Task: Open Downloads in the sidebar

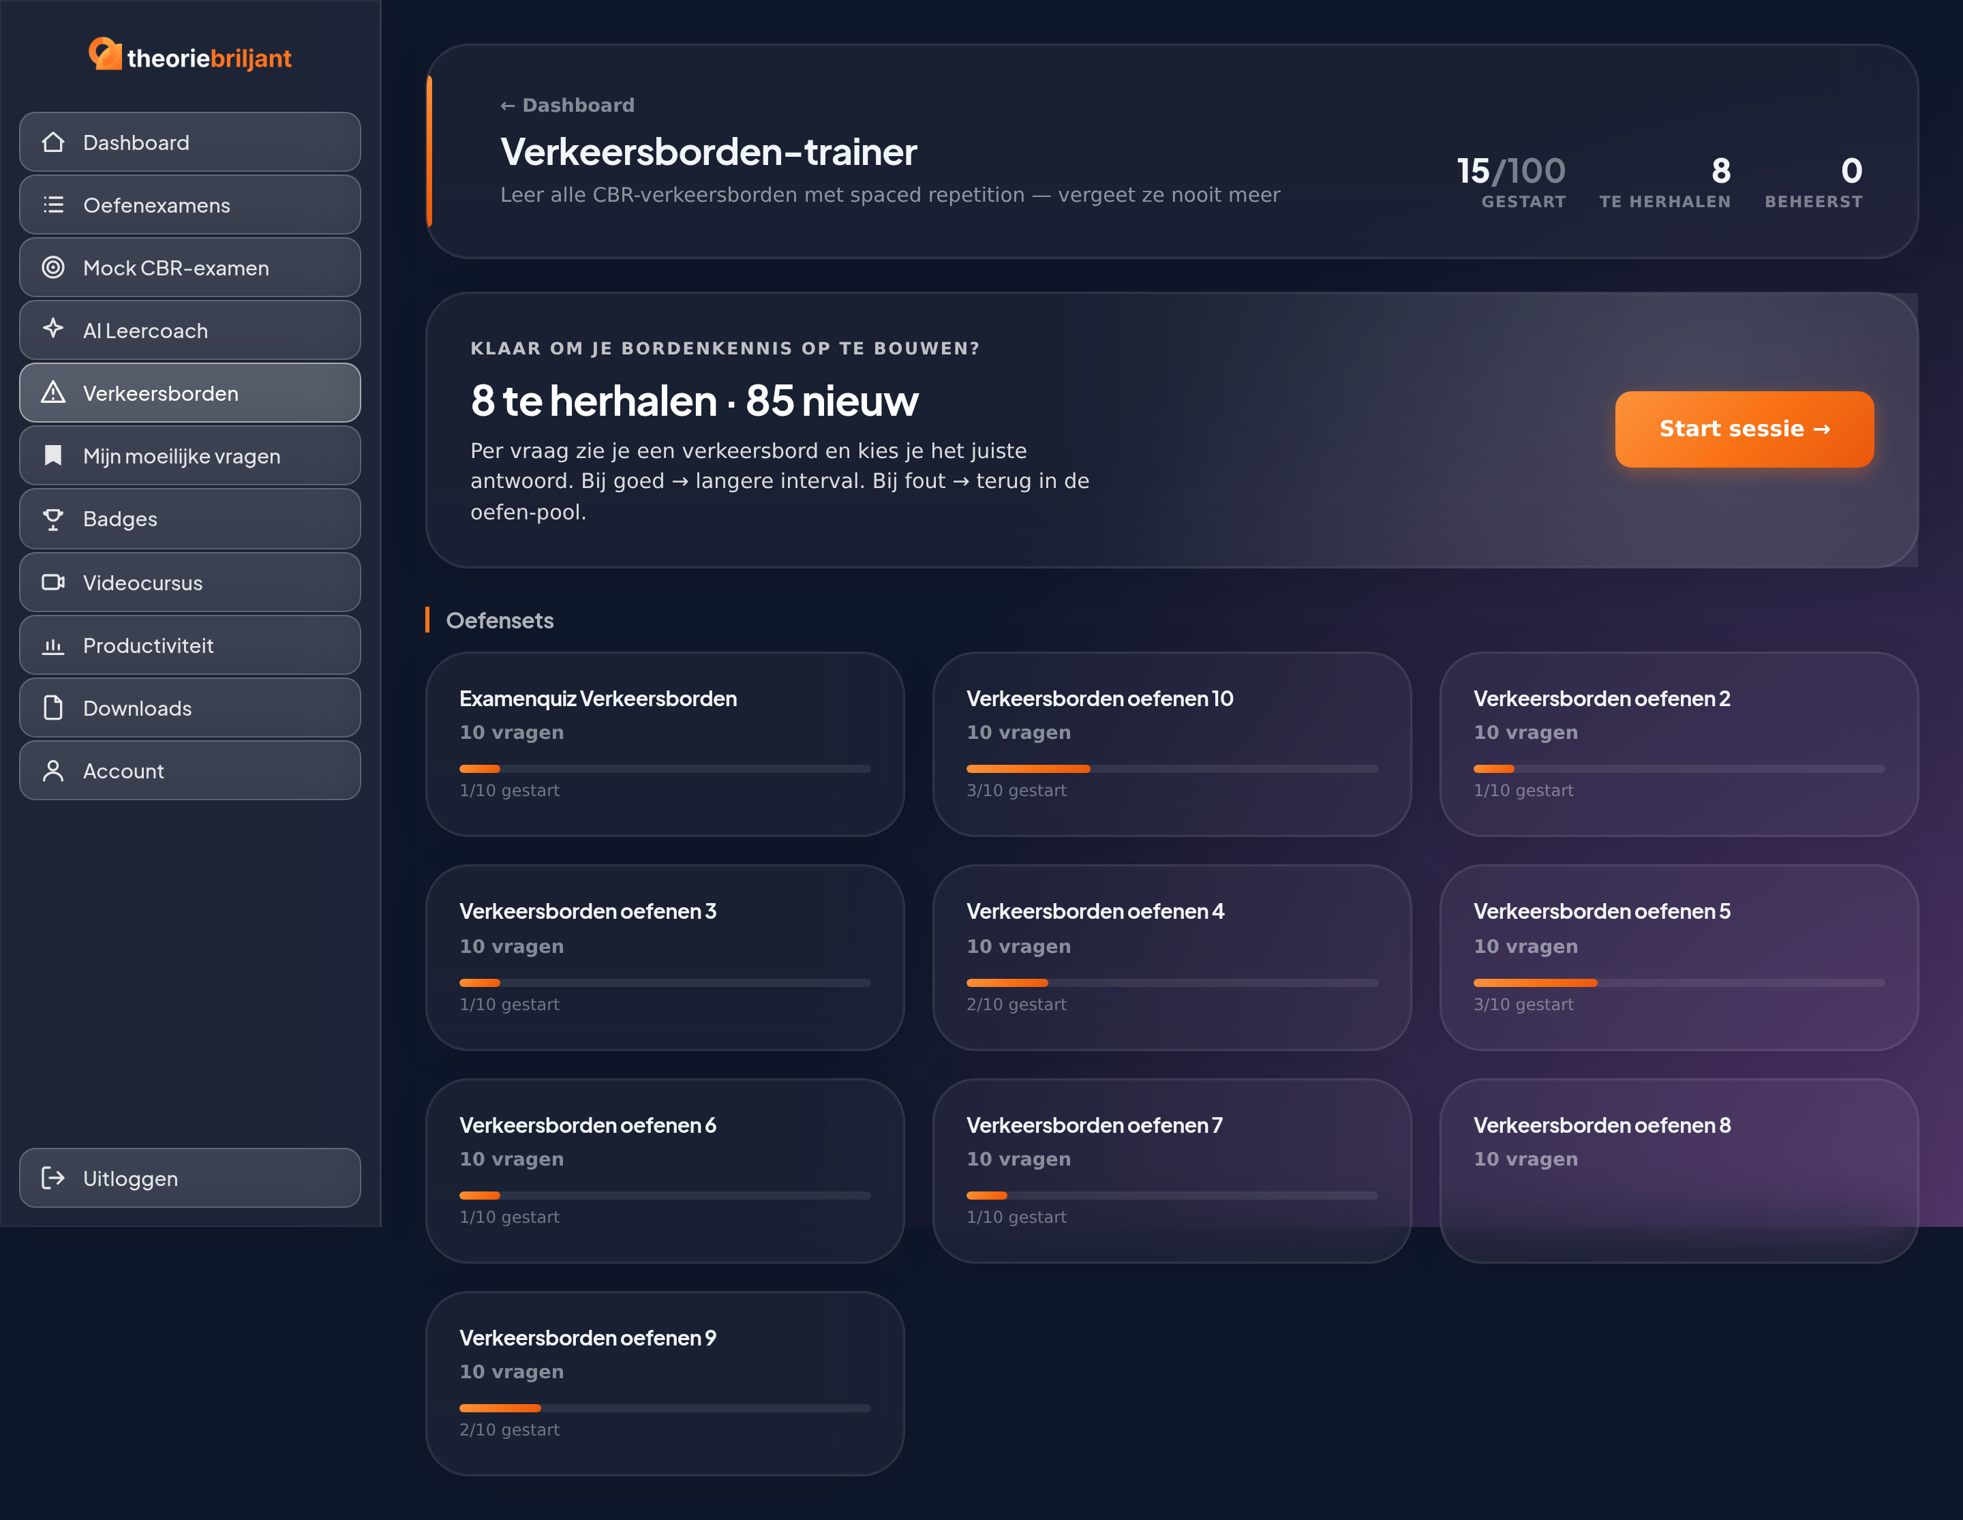Action: 189,708
